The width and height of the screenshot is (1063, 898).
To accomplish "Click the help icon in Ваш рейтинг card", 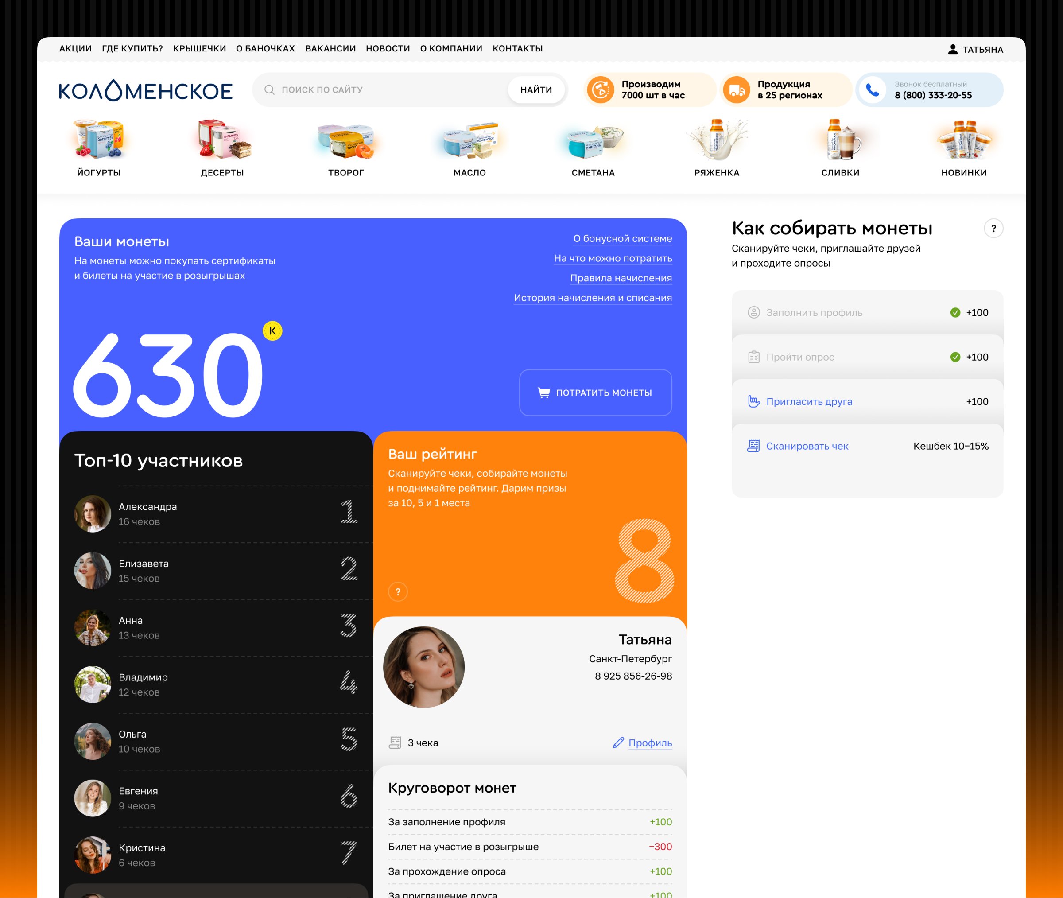I will (x=398, y=591).
